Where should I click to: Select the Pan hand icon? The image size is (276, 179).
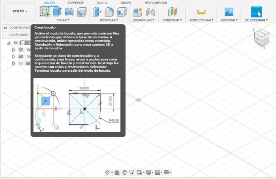click(x=124, y=173)
